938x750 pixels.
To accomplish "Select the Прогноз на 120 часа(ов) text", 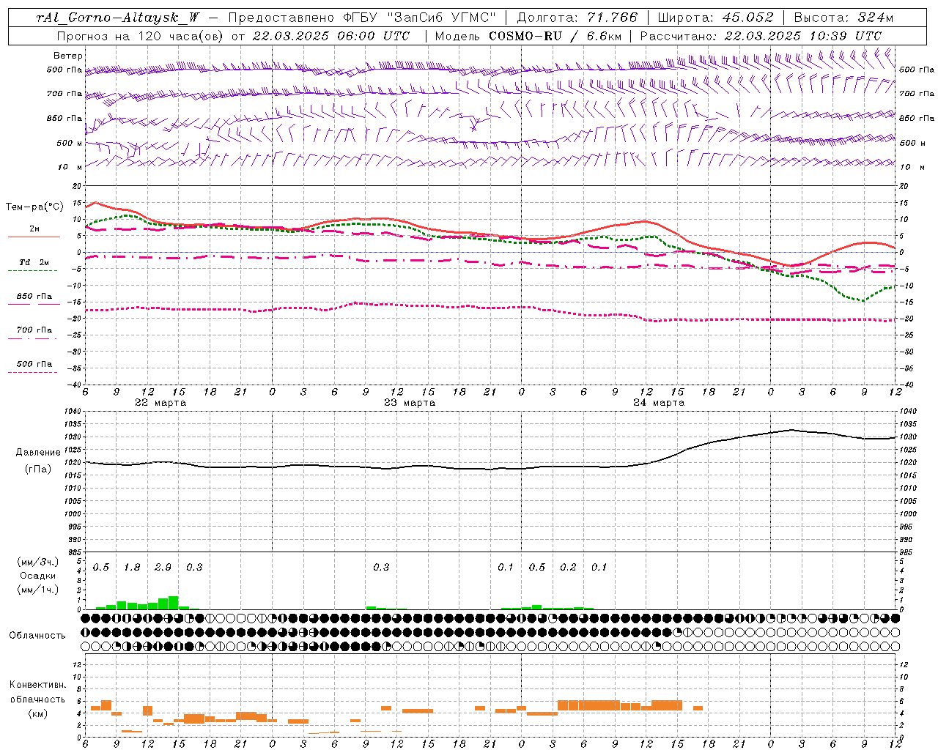I will (x=141, y=36).
